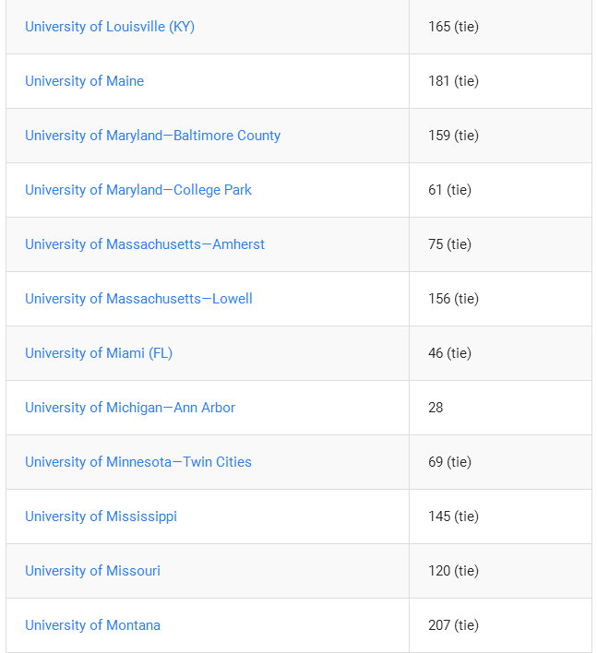Click the University of Mississippi link
This screenshot has height=653, width=597.
[101, 516]
